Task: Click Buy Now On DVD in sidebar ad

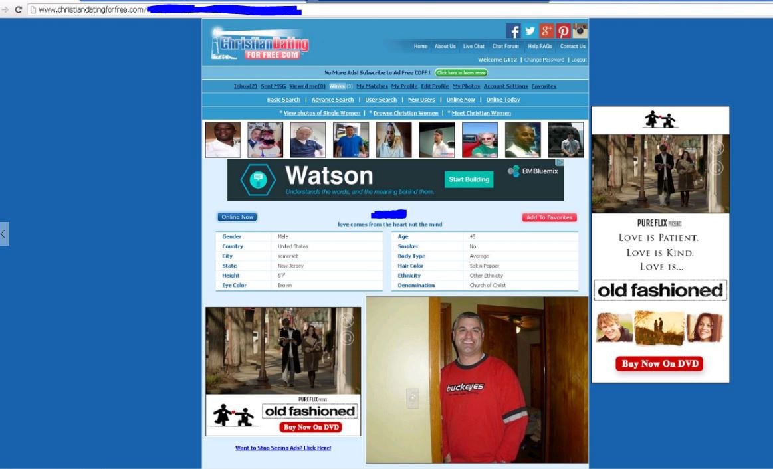Action: (x=659, y=363)
